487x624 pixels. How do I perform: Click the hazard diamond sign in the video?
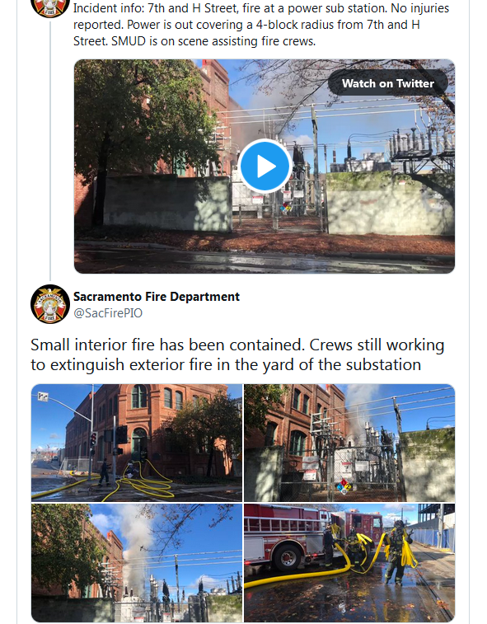coord(285,208)
